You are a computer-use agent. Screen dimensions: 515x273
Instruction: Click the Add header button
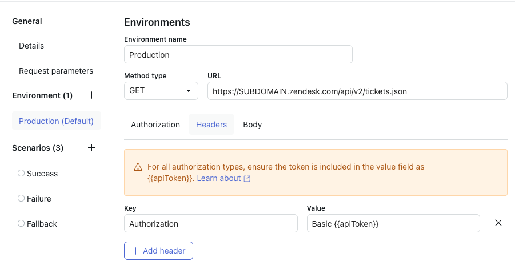[x=158, y=251]
